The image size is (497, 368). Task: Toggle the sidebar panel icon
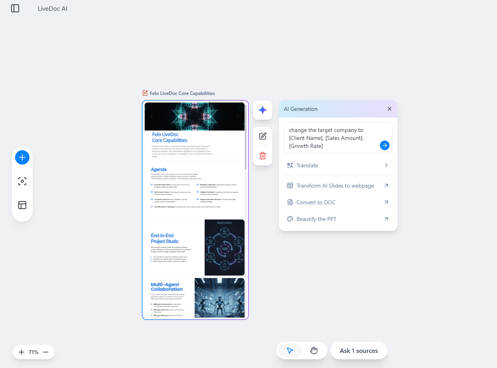tap(15, 8)
